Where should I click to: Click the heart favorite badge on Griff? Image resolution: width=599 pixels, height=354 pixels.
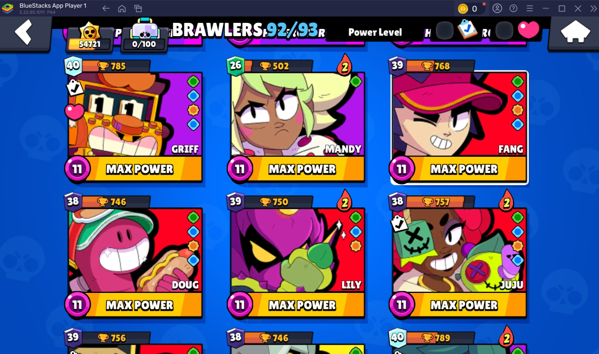coord(74,111)
